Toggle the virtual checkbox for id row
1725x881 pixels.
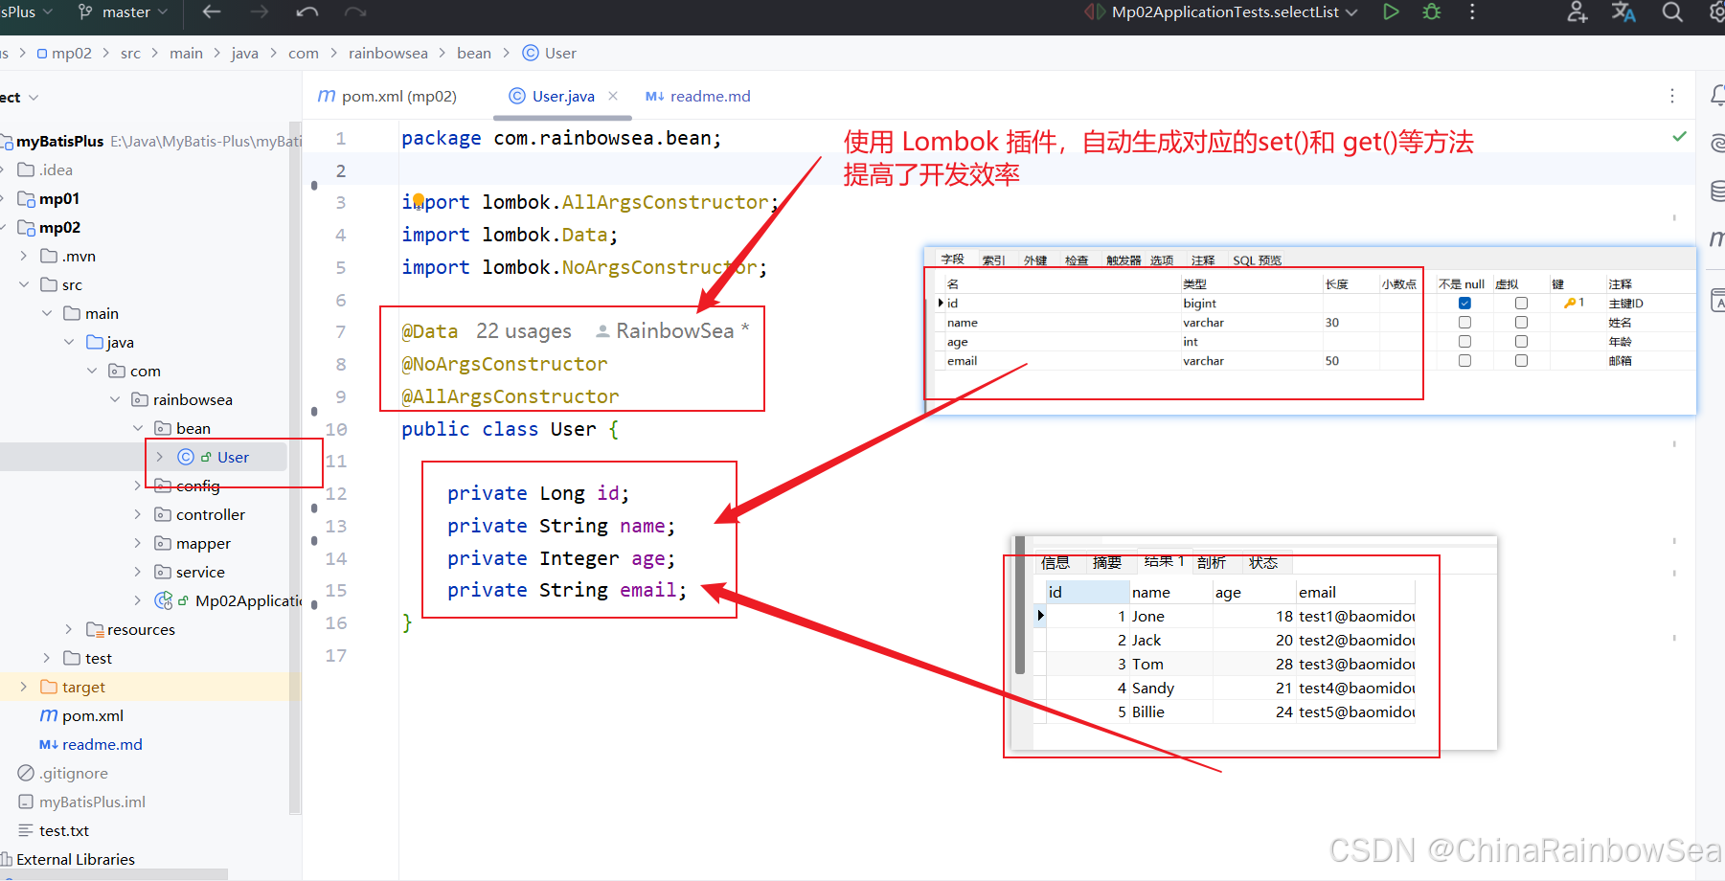pyautogui.click(x=1521, y=304)
